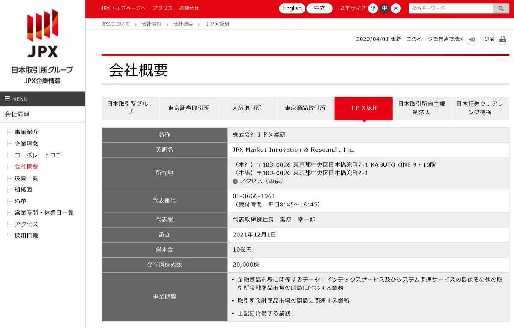Open 営業時間・休業日一覧 in the sidebar
The image size is (514, 328).
tap(44, 213)
